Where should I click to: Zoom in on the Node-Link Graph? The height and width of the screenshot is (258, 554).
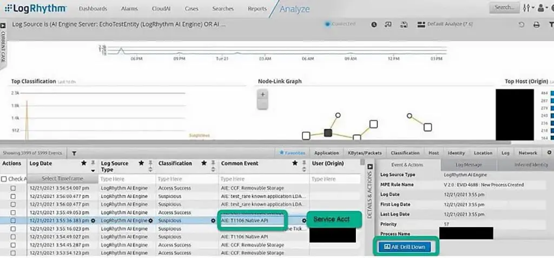262,94
